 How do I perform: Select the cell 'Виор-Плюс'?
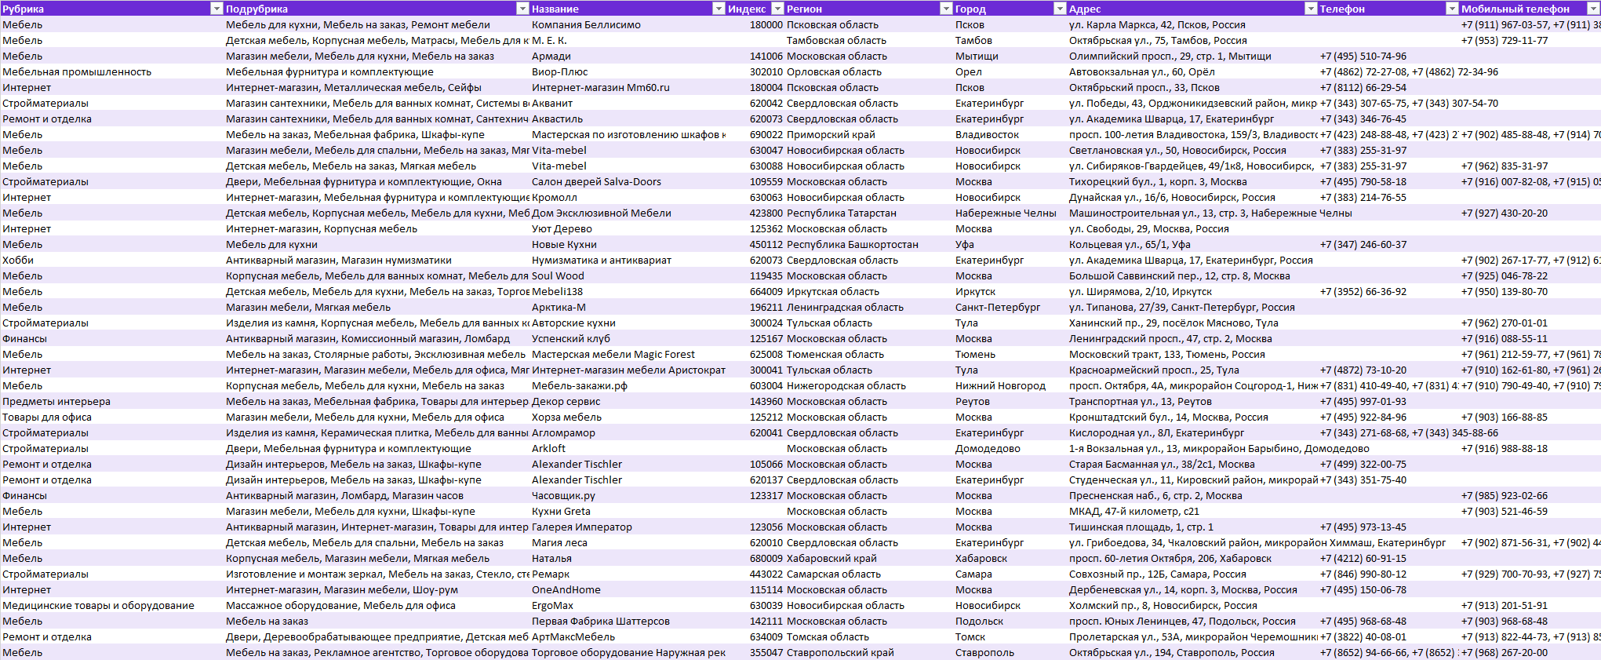point(628,71)
